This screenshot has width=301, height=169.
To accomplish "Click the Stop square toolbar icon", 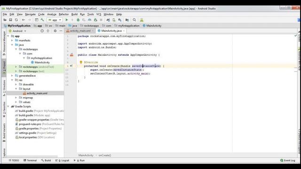I will pyautogui.click(x=101, y=20).
